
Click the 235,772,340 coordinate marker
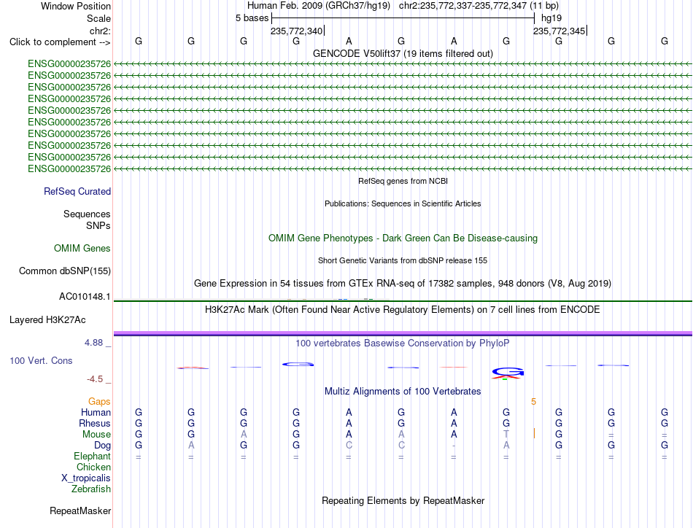297,31
